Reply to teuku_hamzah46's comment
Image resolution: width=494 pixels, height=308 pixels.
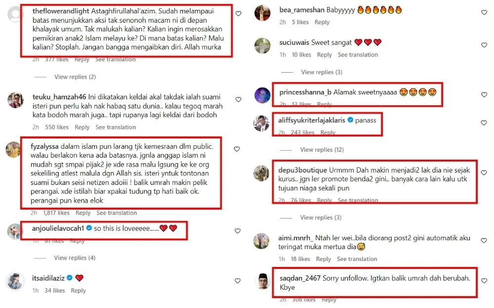pos(82,127)
